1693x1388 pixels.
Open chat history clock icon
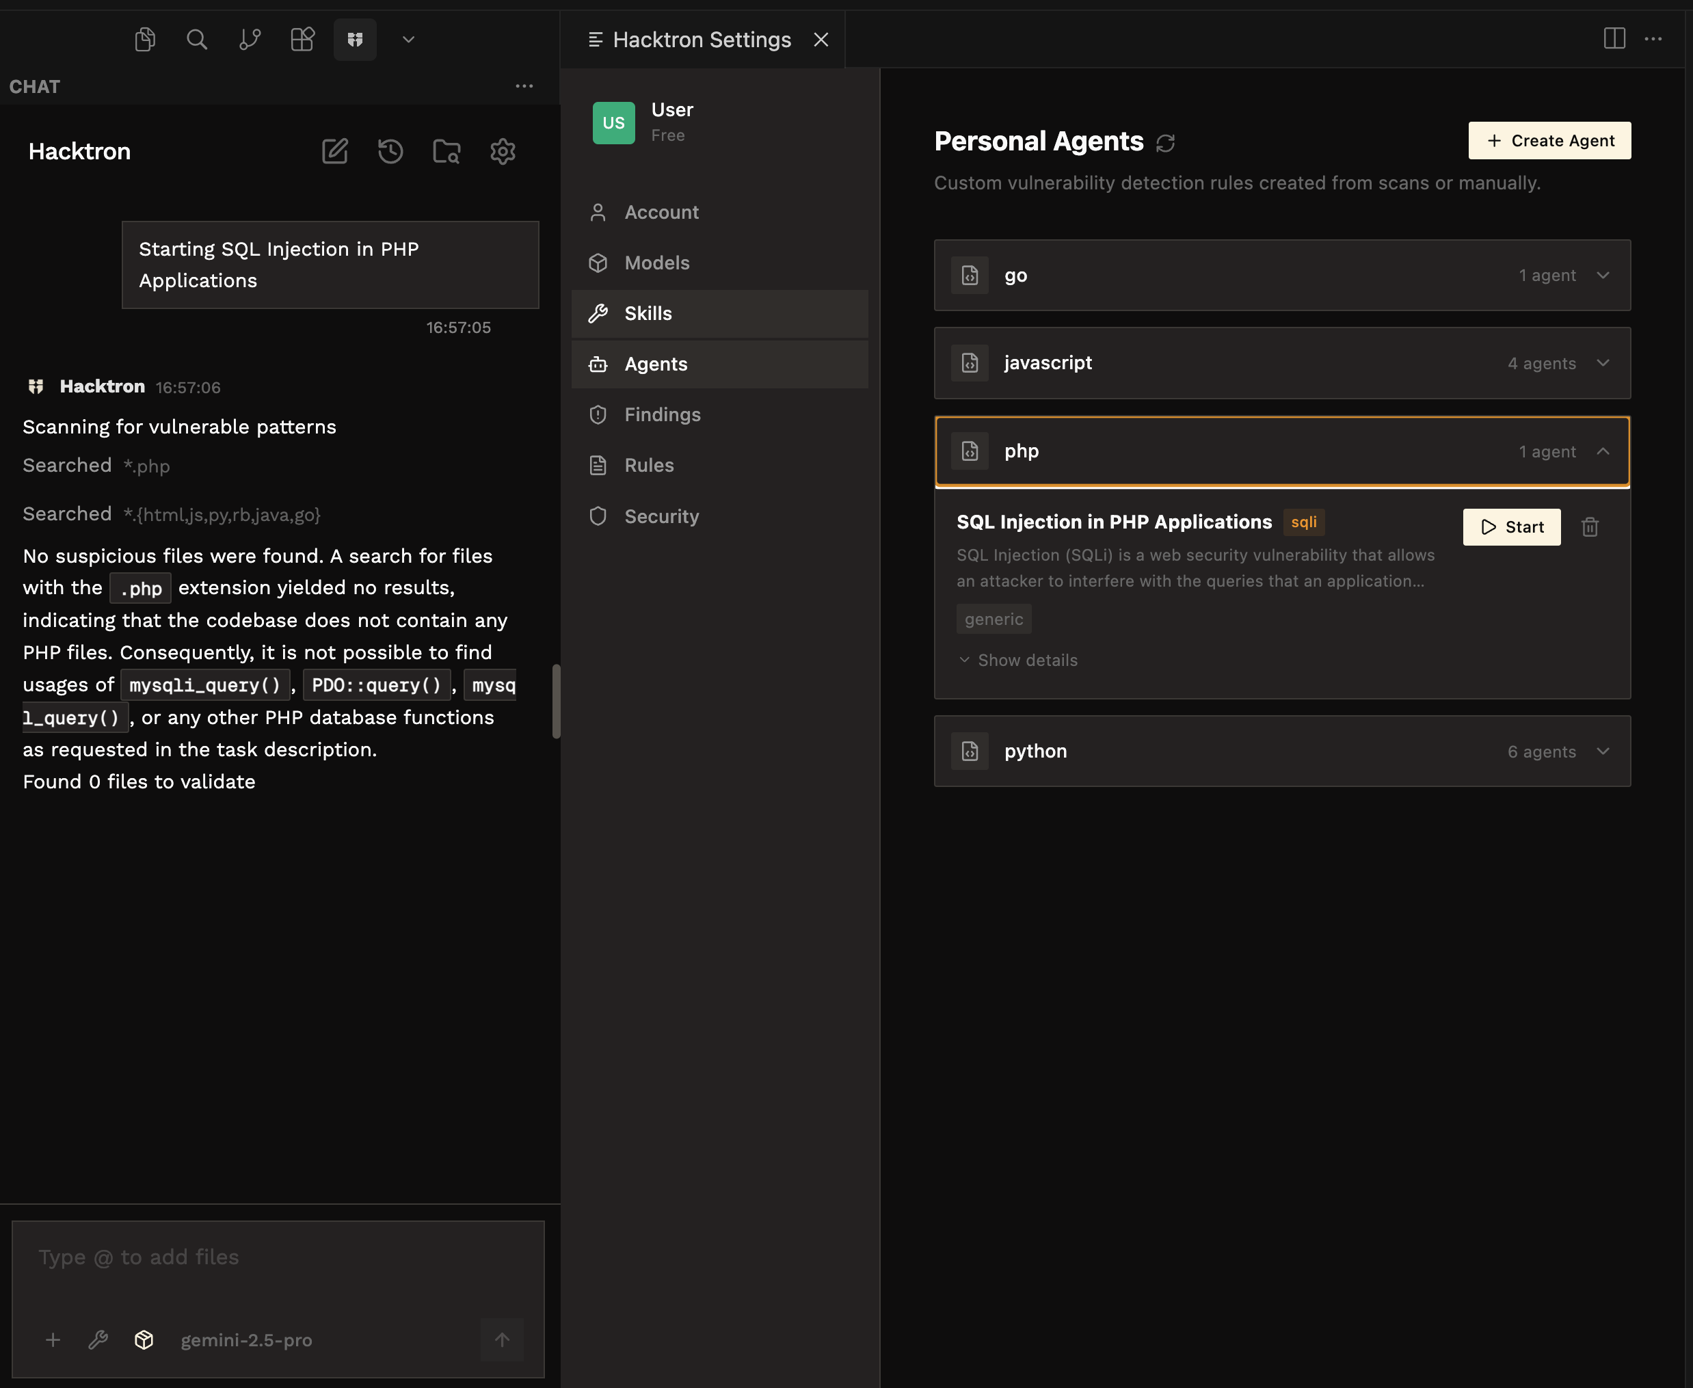[x=390, y=151]
